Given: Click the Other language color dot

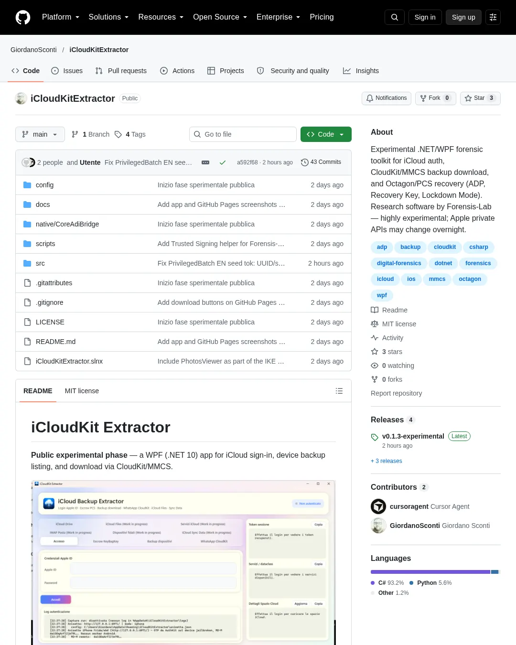Looking at the screenshot, I should (x=373, y=593).
